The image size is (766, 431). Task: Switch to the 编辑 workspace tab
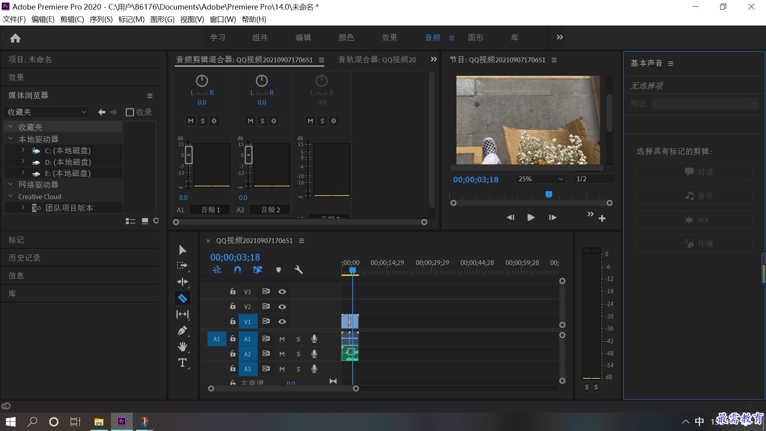(x=303, y=38)
